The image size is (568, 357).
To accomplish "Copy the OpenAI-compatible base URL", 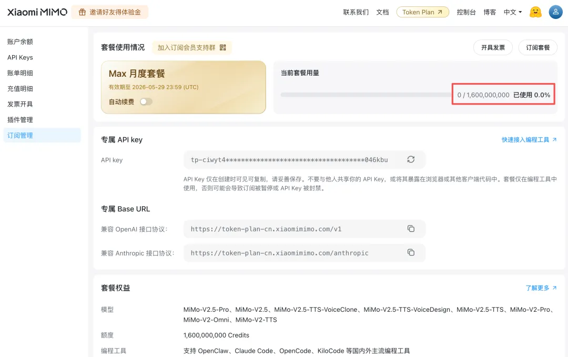I will click(x=411, y=229).
